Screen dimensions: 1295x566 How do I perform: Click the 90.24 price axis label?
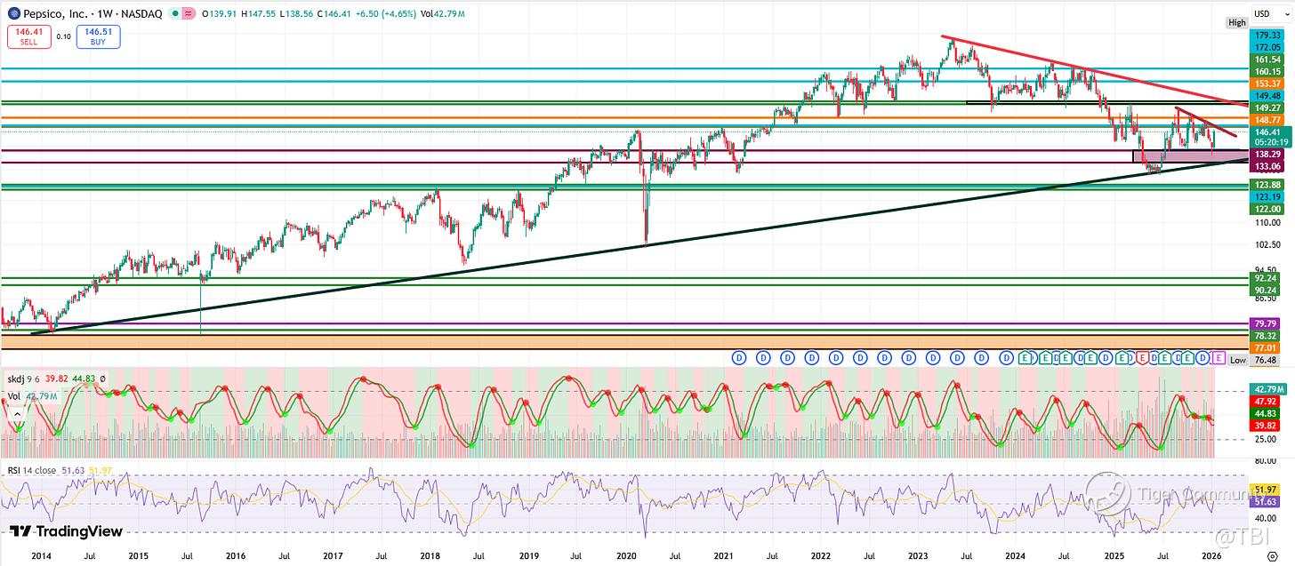(x=1267, y=291)
